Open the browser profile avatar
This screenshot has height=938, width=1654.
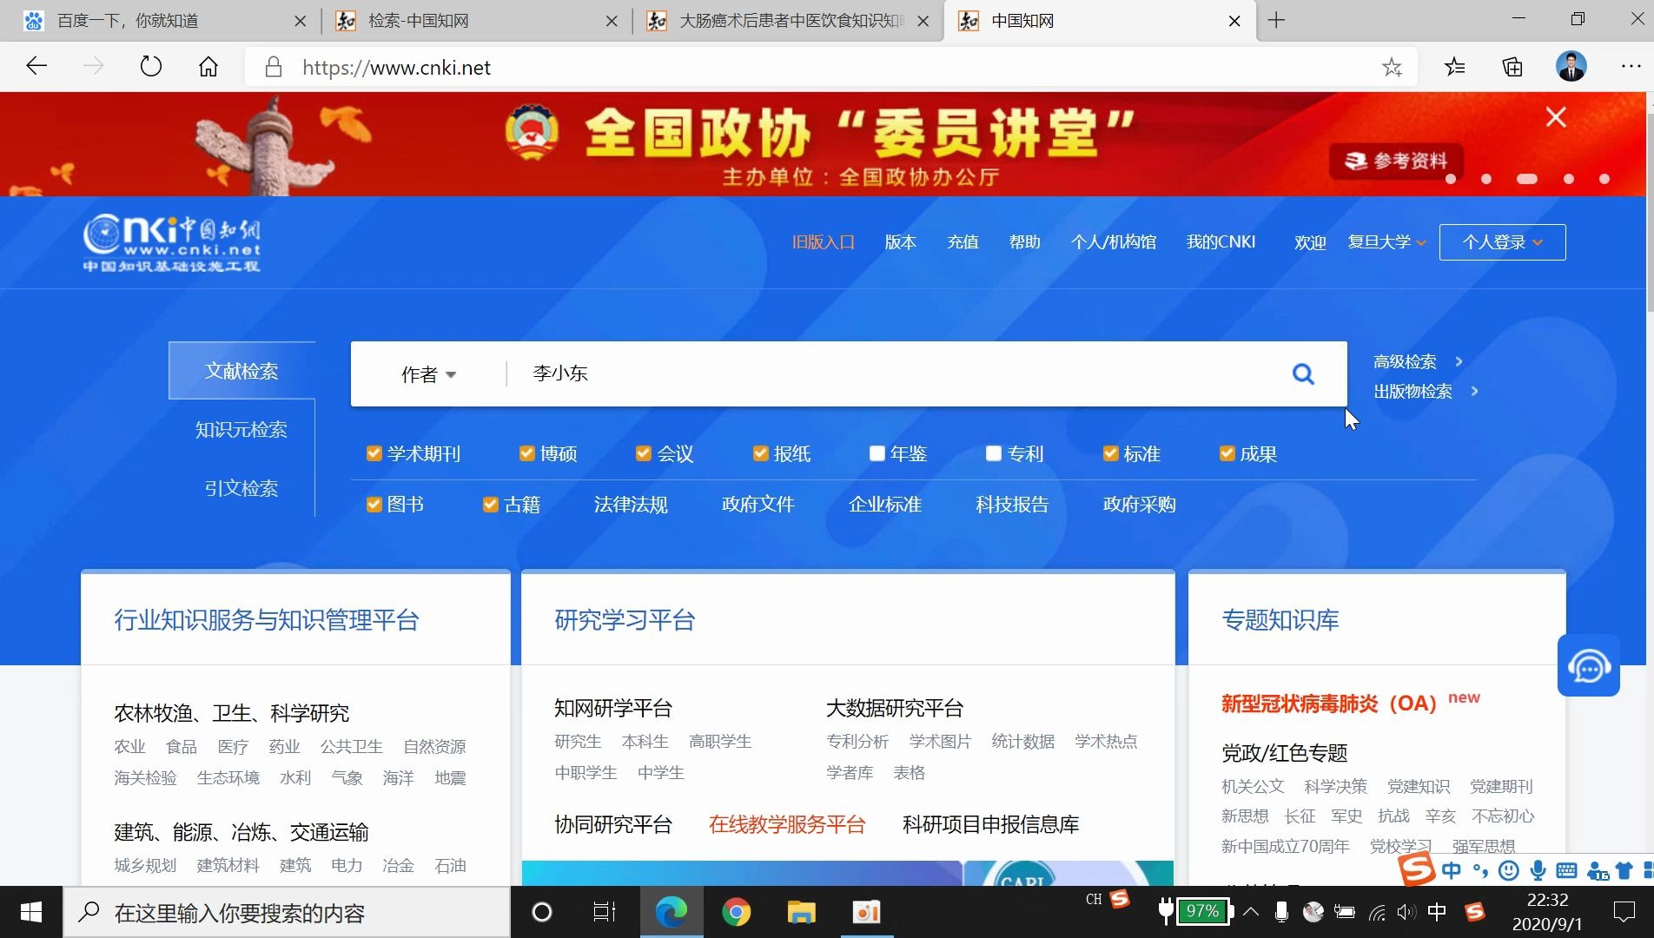tap(1571, 67)
